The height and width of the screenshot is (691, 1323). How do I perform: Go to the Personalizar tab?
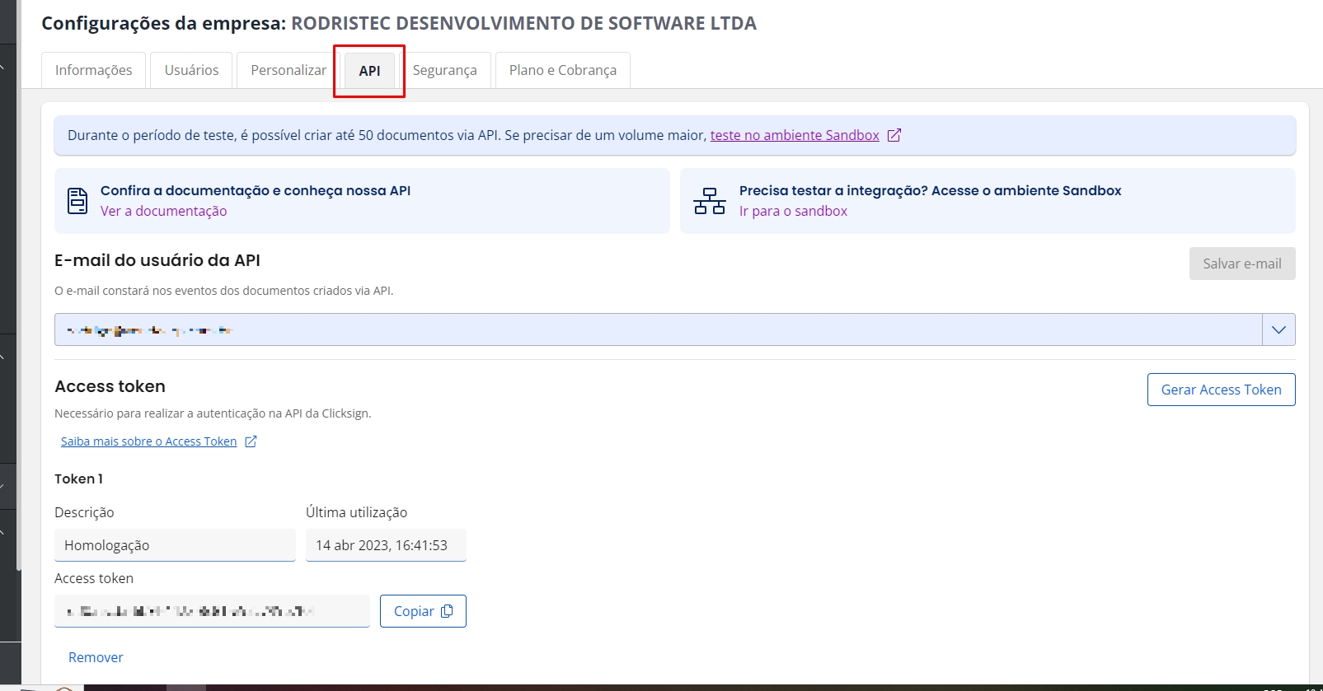[x=288, y=70]
